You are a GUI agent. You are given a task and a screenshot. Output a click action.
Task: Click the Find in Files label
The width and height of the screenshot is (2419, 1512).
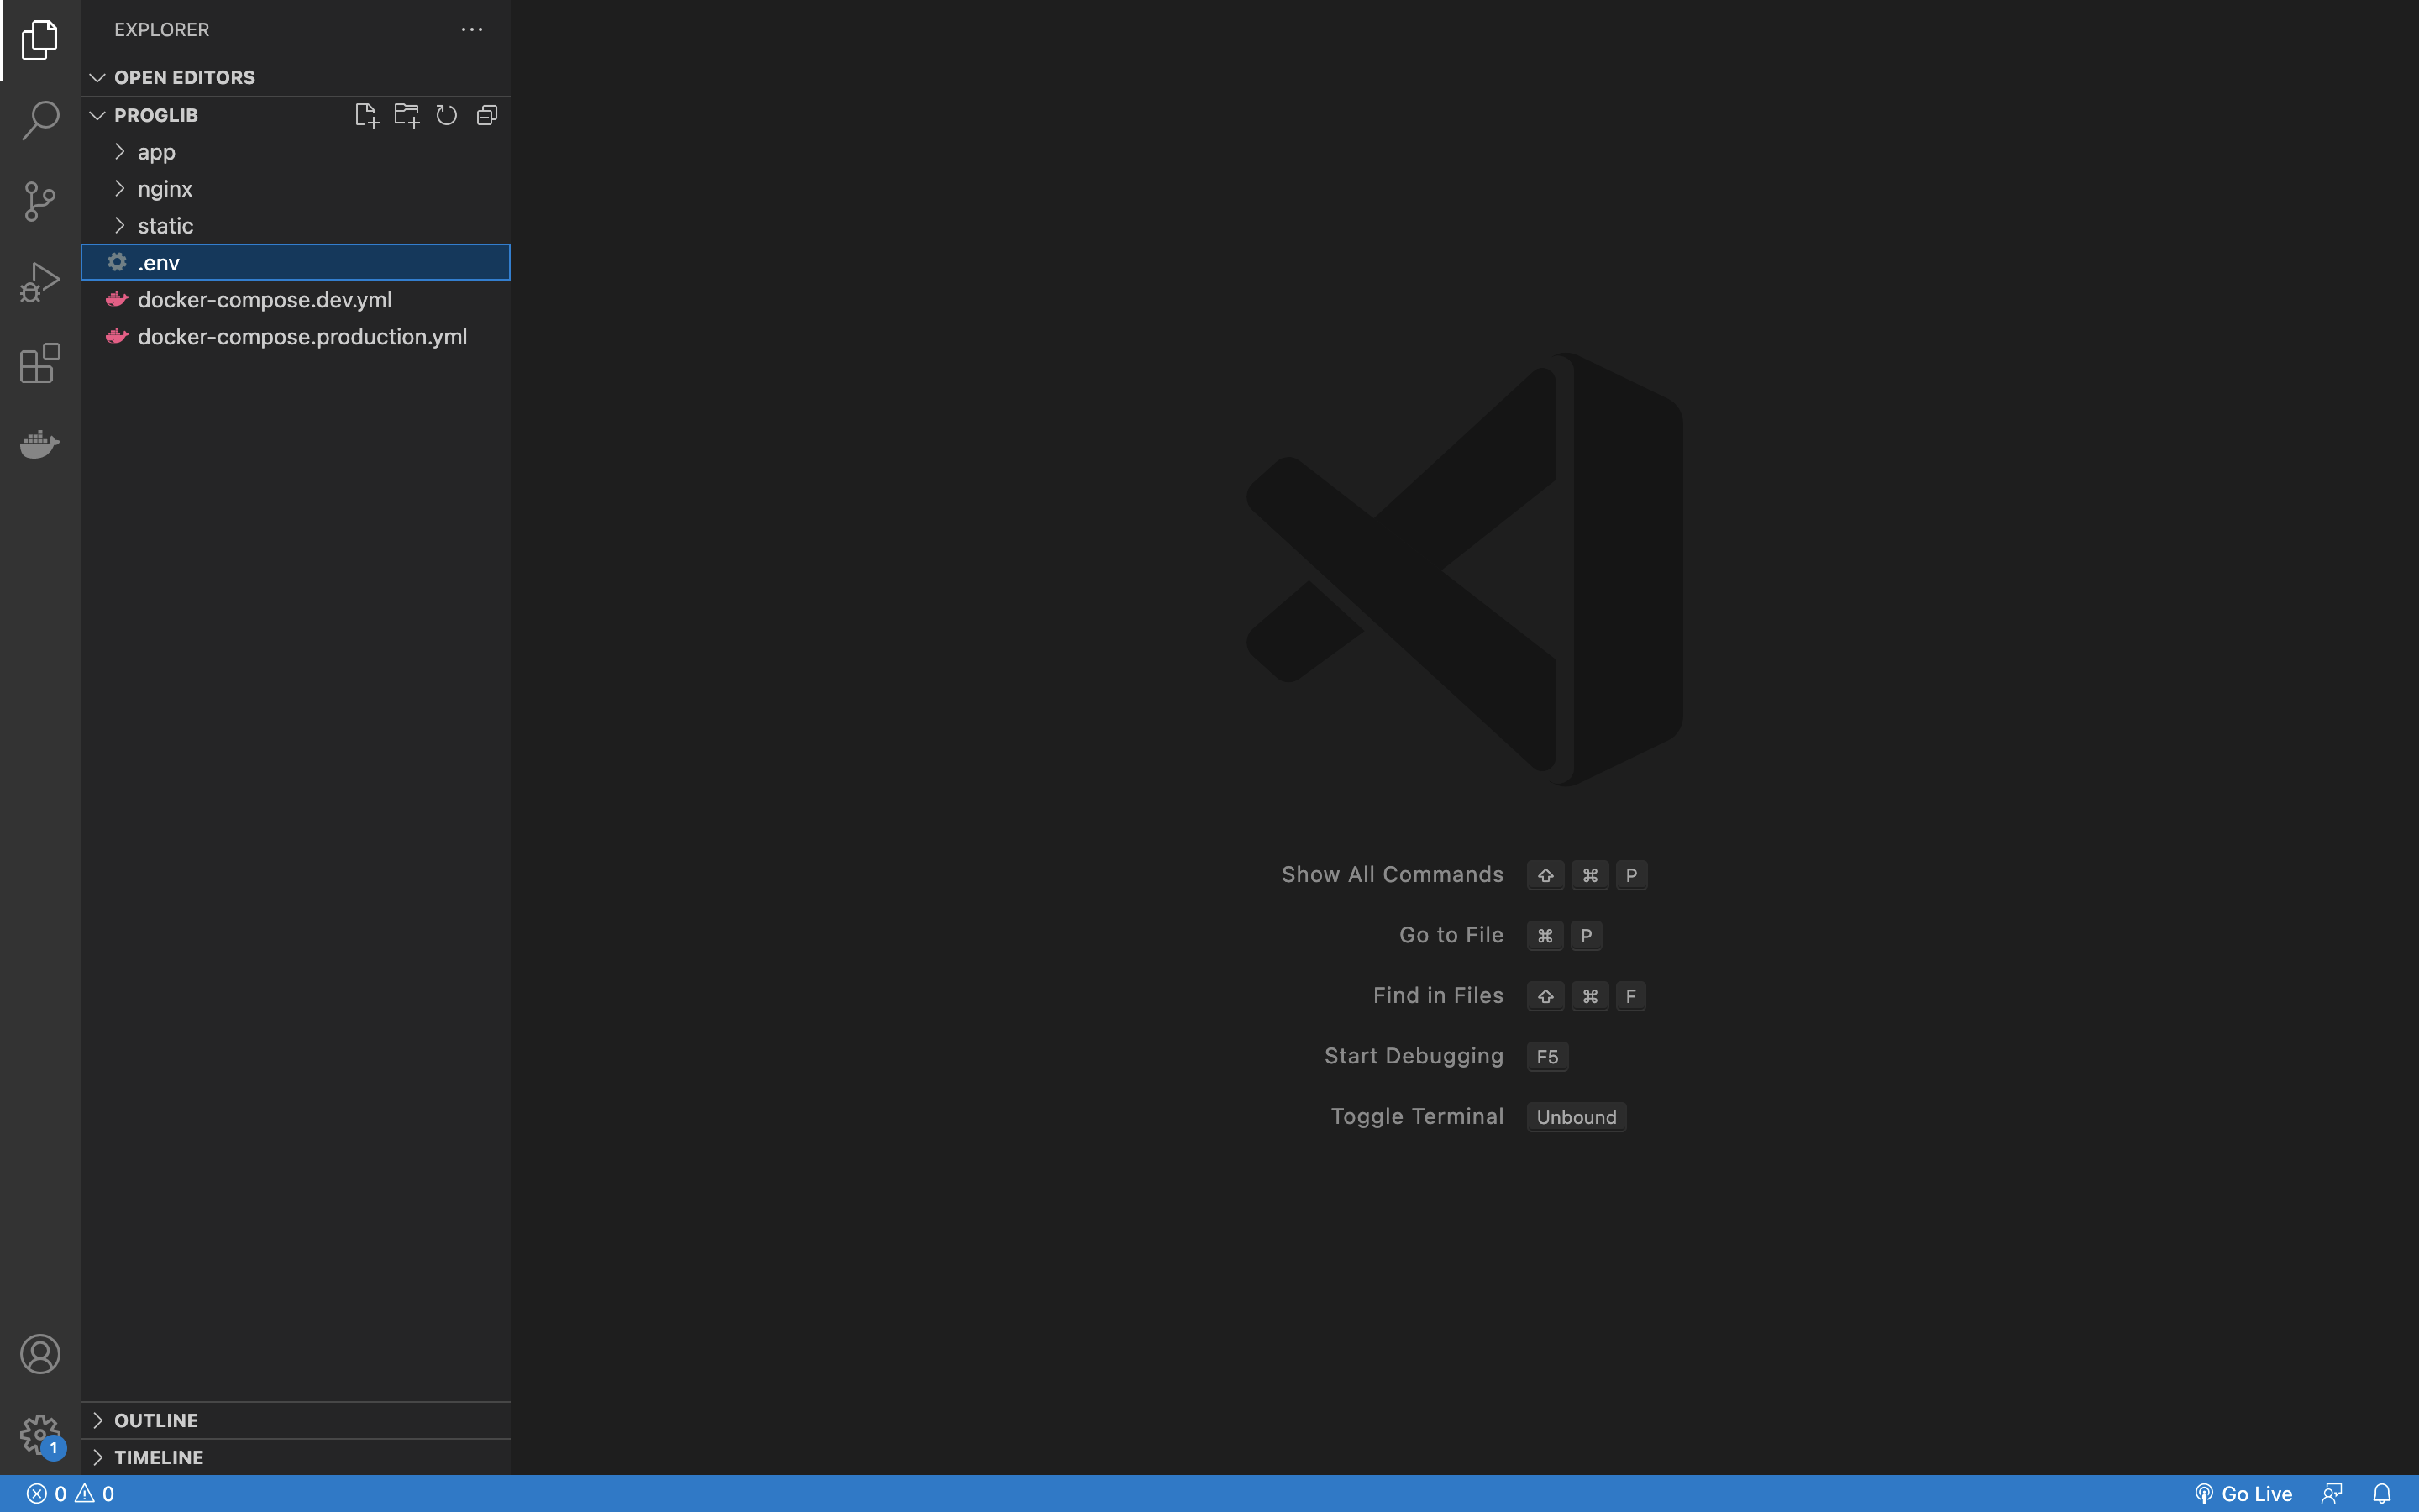(x=1439, y=995)
